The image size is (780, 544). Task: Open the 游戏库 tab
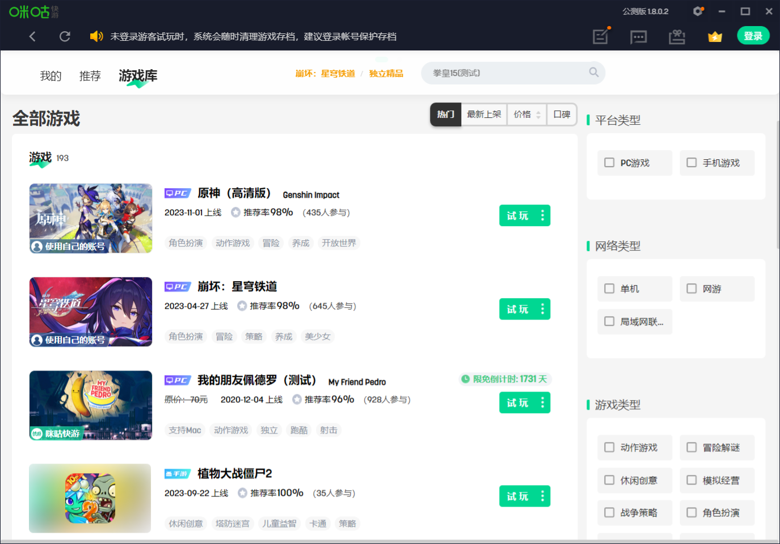[138, 76]
